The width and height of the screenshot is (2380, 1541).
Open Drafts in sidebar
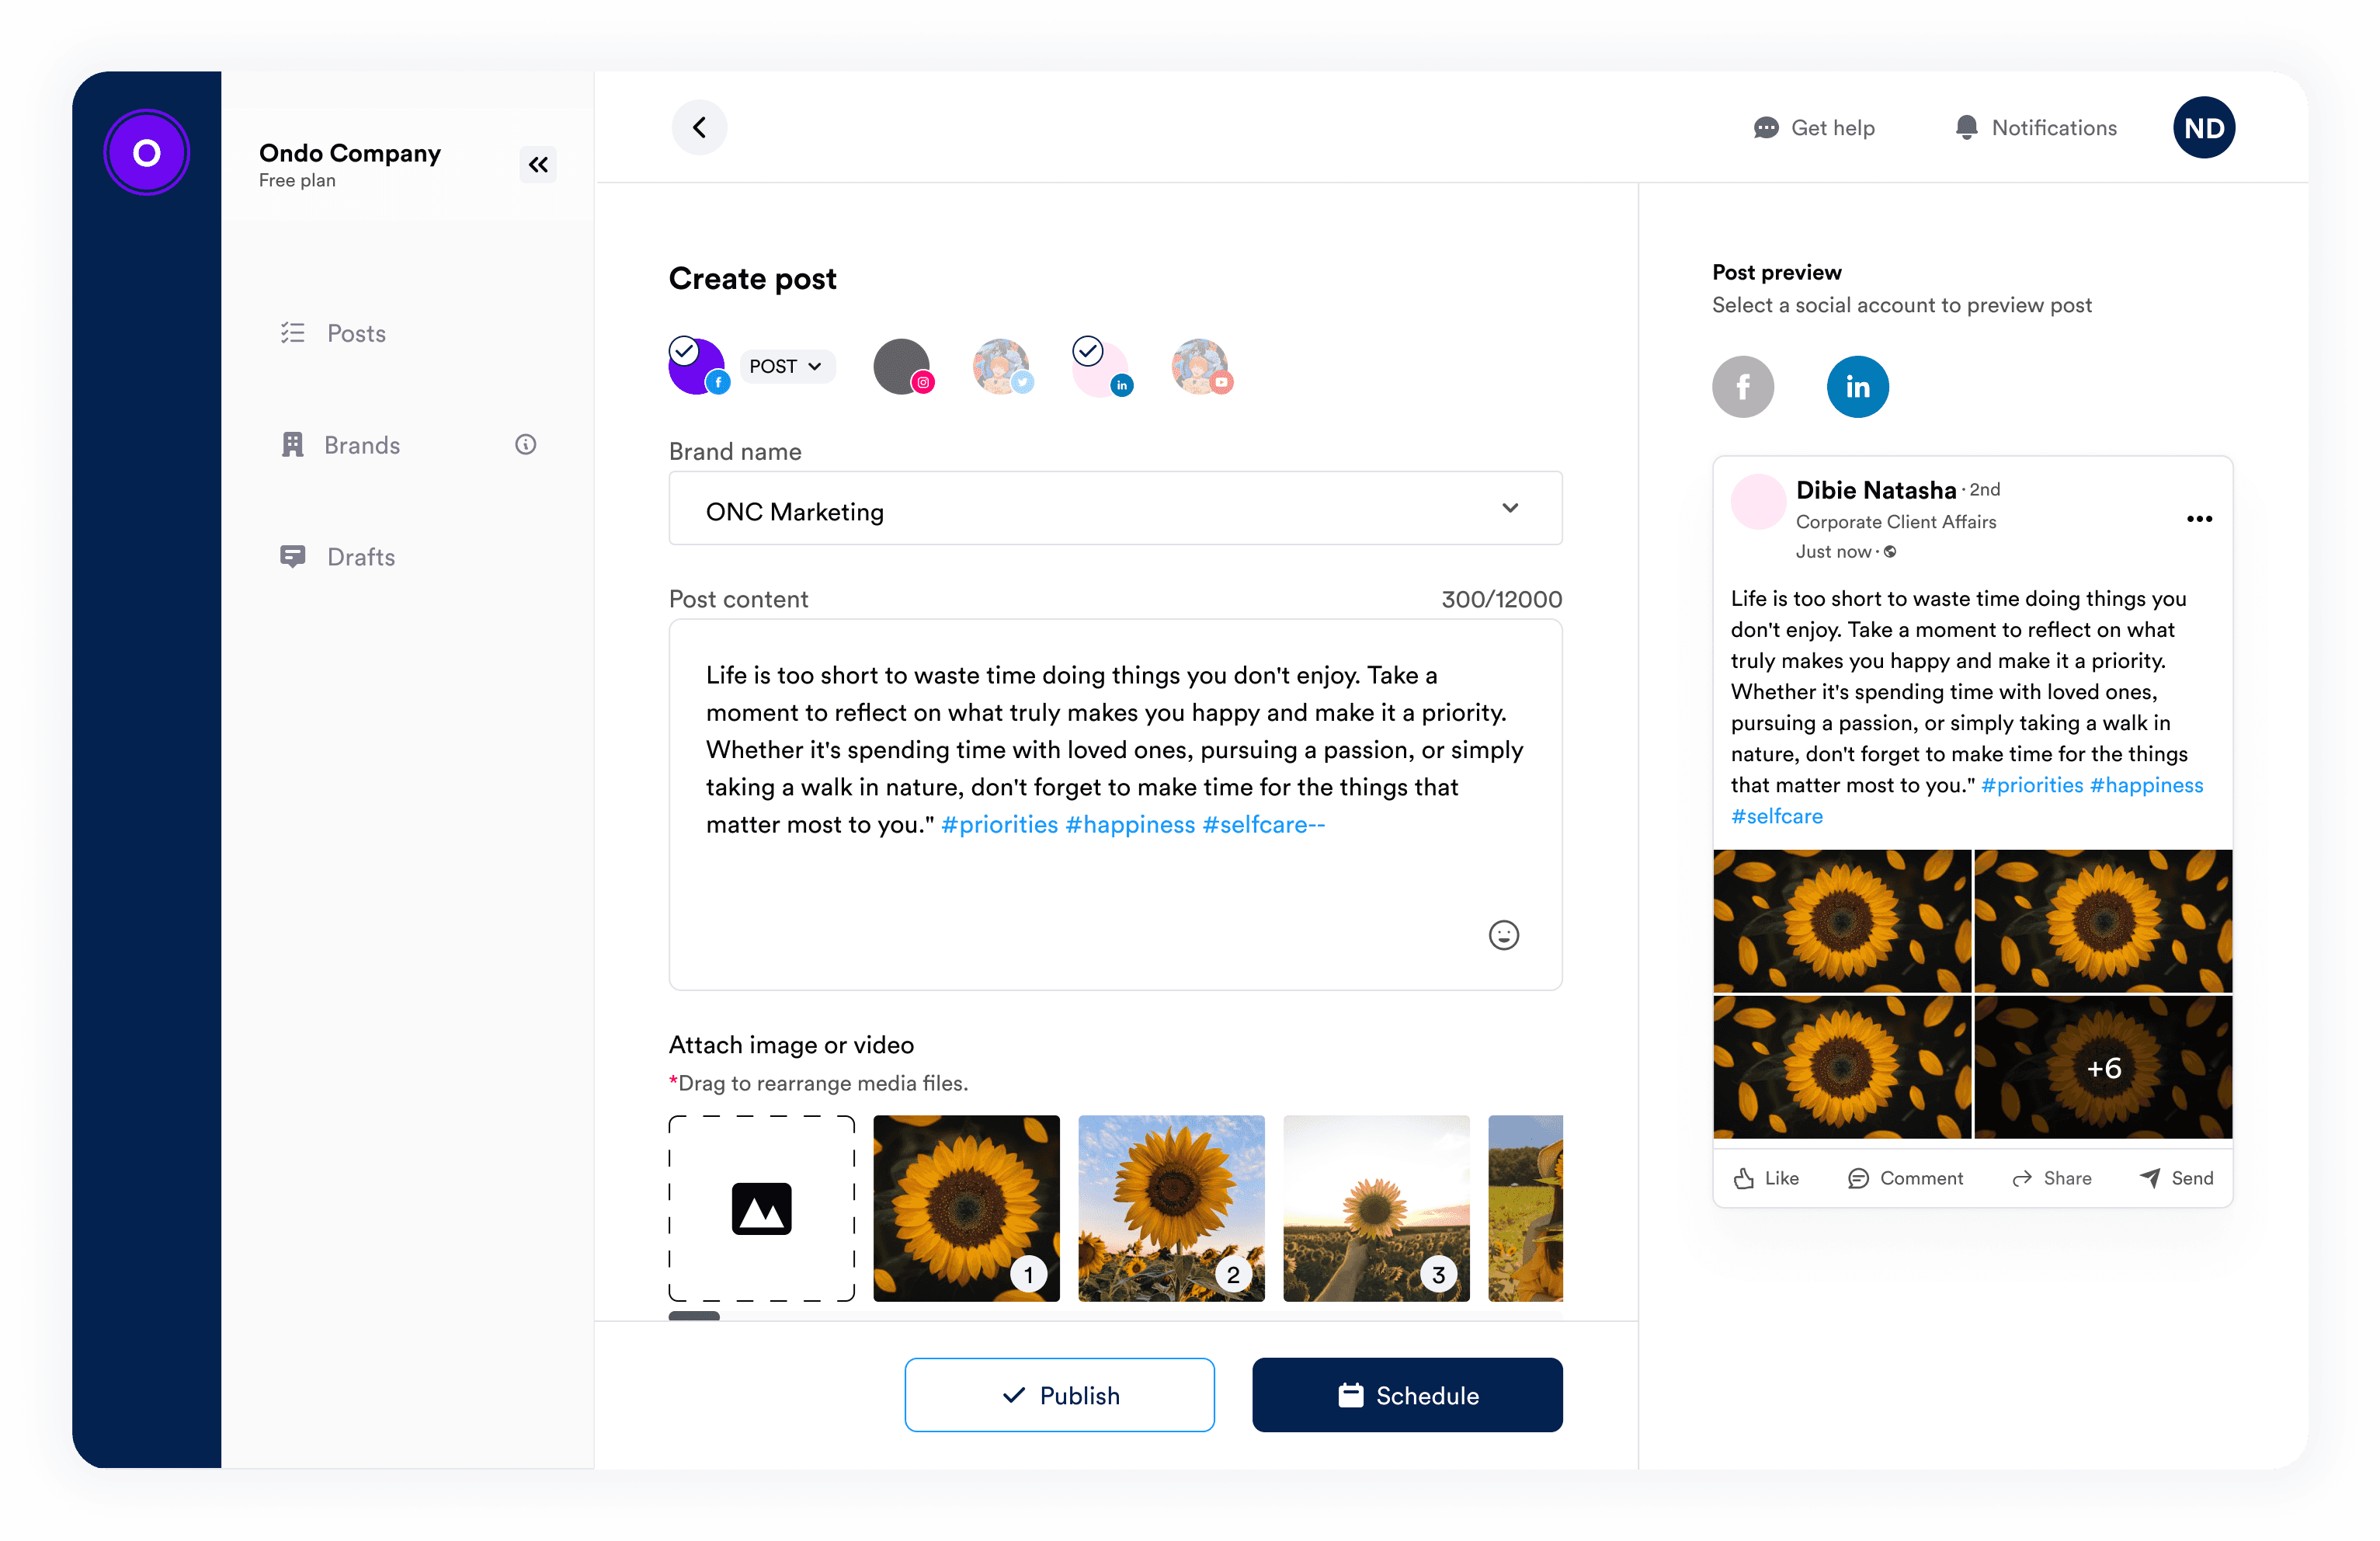(x=360, y=556)
